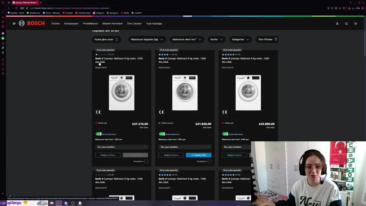Open AB Ürün Bilgi Formu link for WGA142X2TR
The image size is (366, 206).
click(236, 134)
